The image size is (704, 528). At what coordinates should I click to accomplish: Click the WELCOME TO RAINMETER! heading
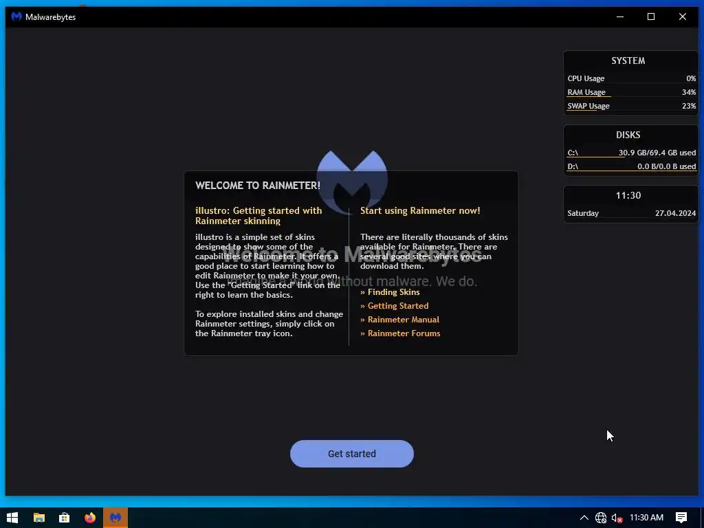tap(258, 186)
